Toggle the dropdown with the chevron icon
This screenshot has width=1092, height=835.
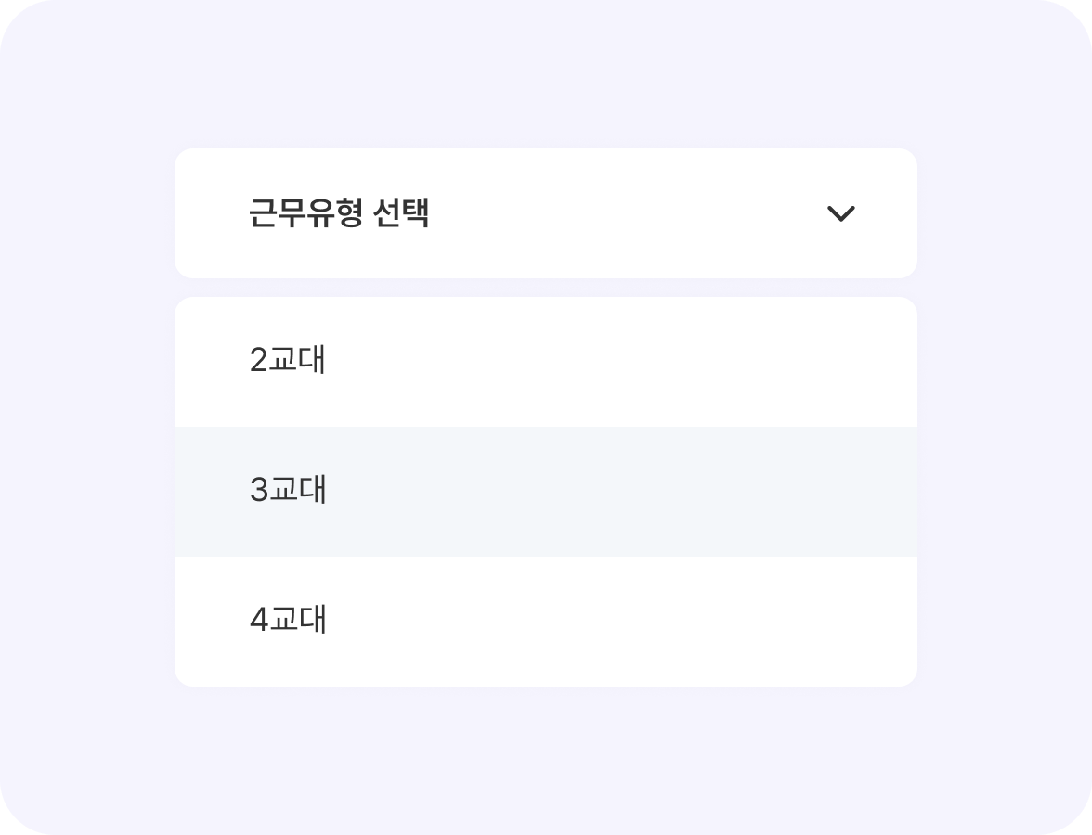click(840, 213)
